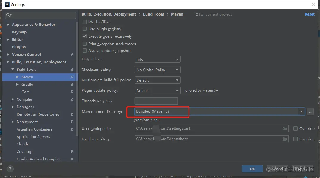Open the Output level dropdown
Screen dimensions: 320x178
157,59
